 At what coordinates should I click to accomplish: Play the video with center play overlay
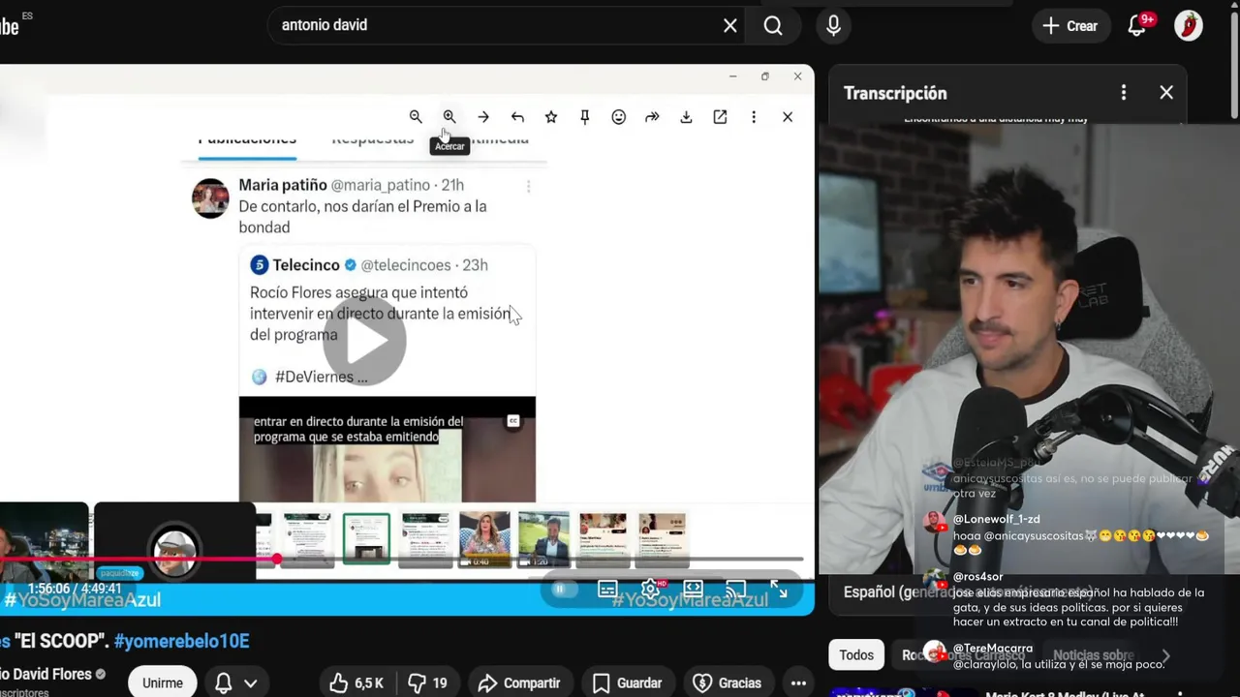[364, 341]
